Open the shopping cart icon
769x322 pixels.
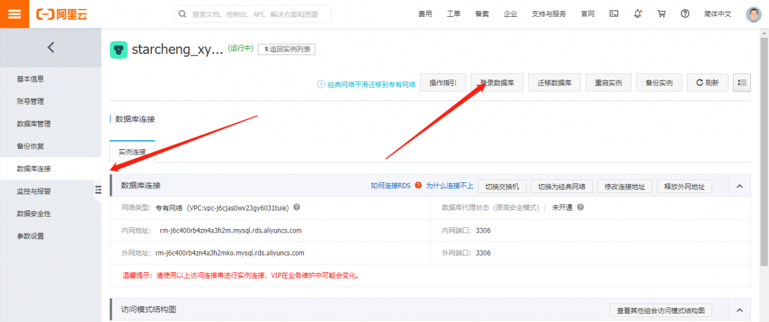661,14
